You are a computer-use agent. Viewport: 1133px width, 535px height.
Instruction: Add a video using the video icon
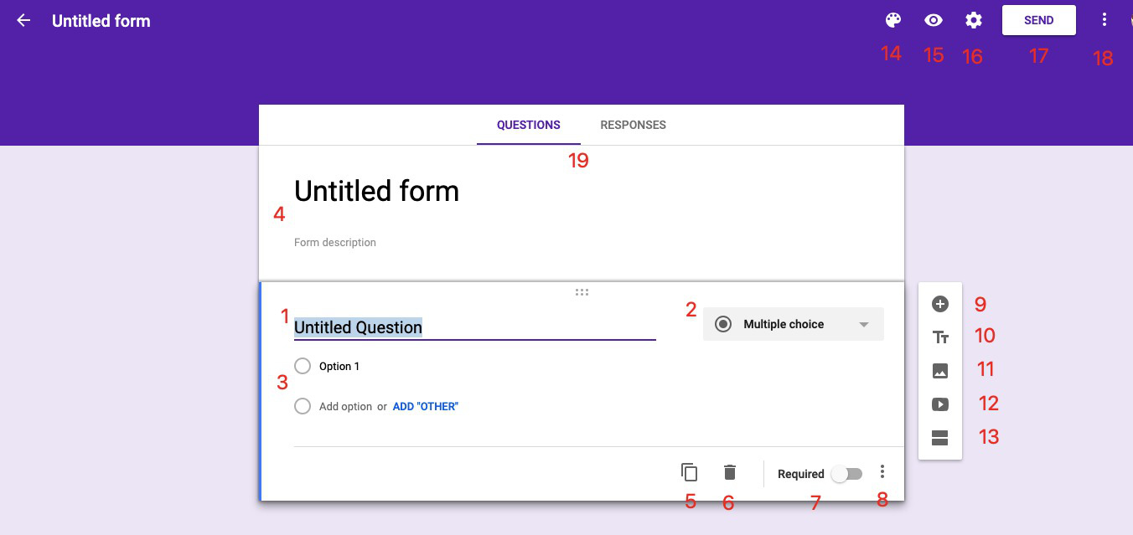click(x=939, y=404)
